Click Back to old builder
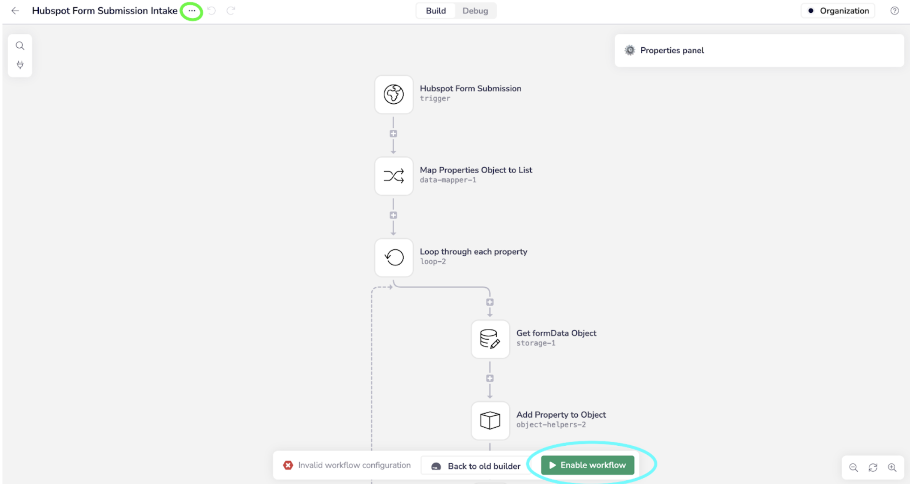 pyautogui.click(x=476, y=466)
